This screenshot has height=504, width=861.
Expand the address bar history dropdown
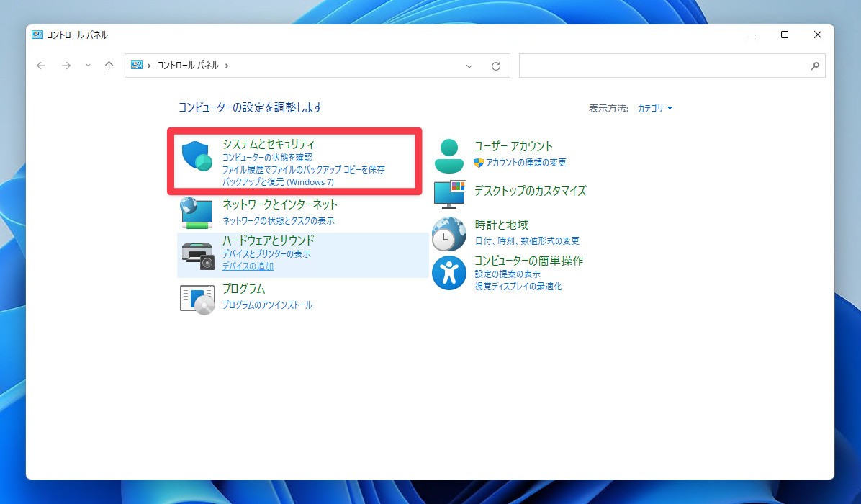(469, 66)
